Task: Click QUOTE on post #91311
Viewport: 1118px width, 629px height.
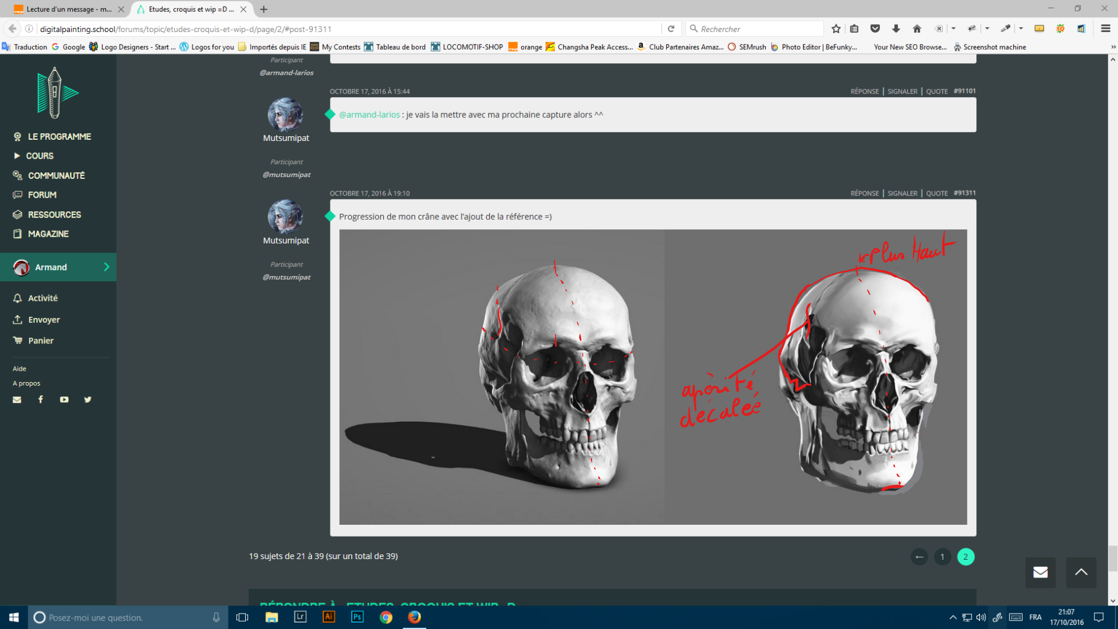Action: 936,194
